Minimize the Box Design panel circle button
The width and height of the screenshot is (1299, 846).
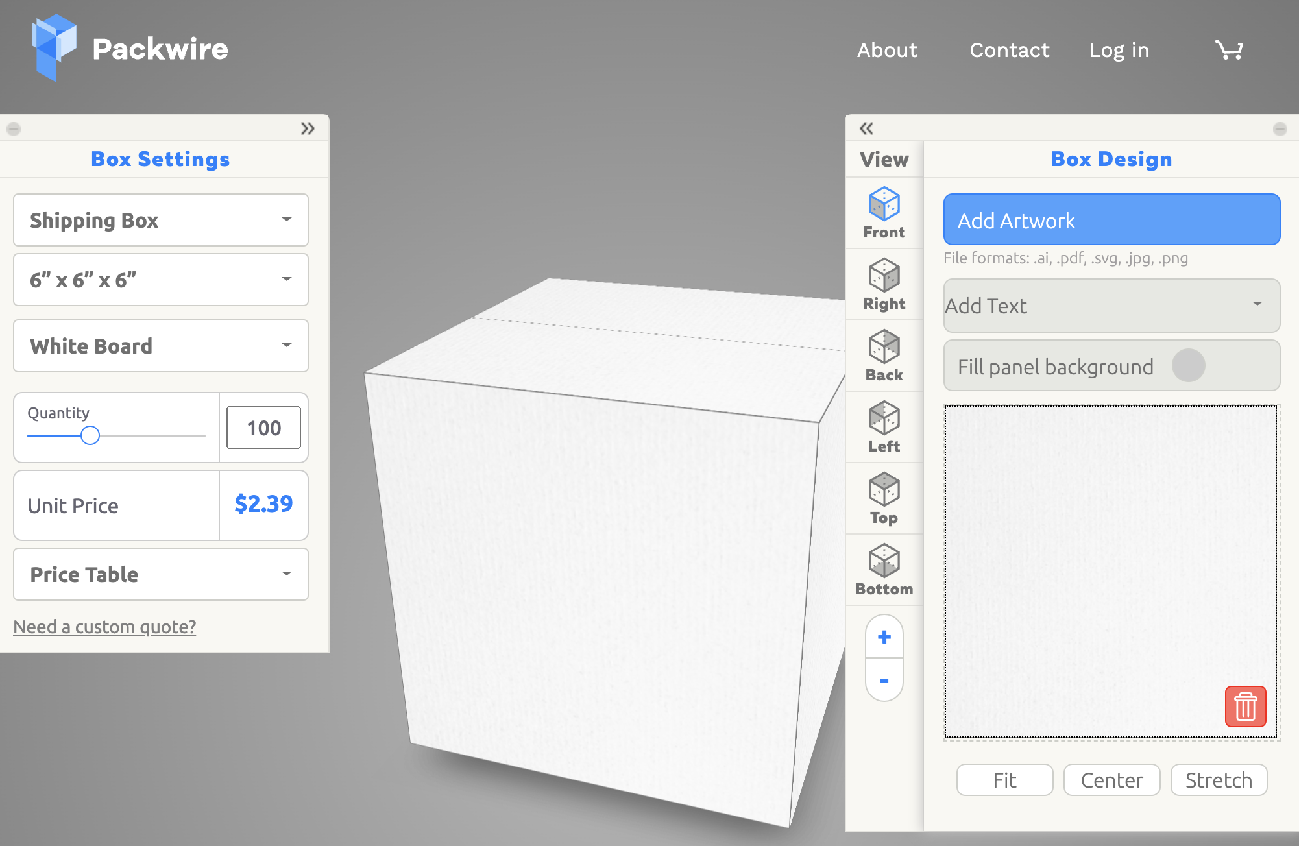pos(1280,128)
